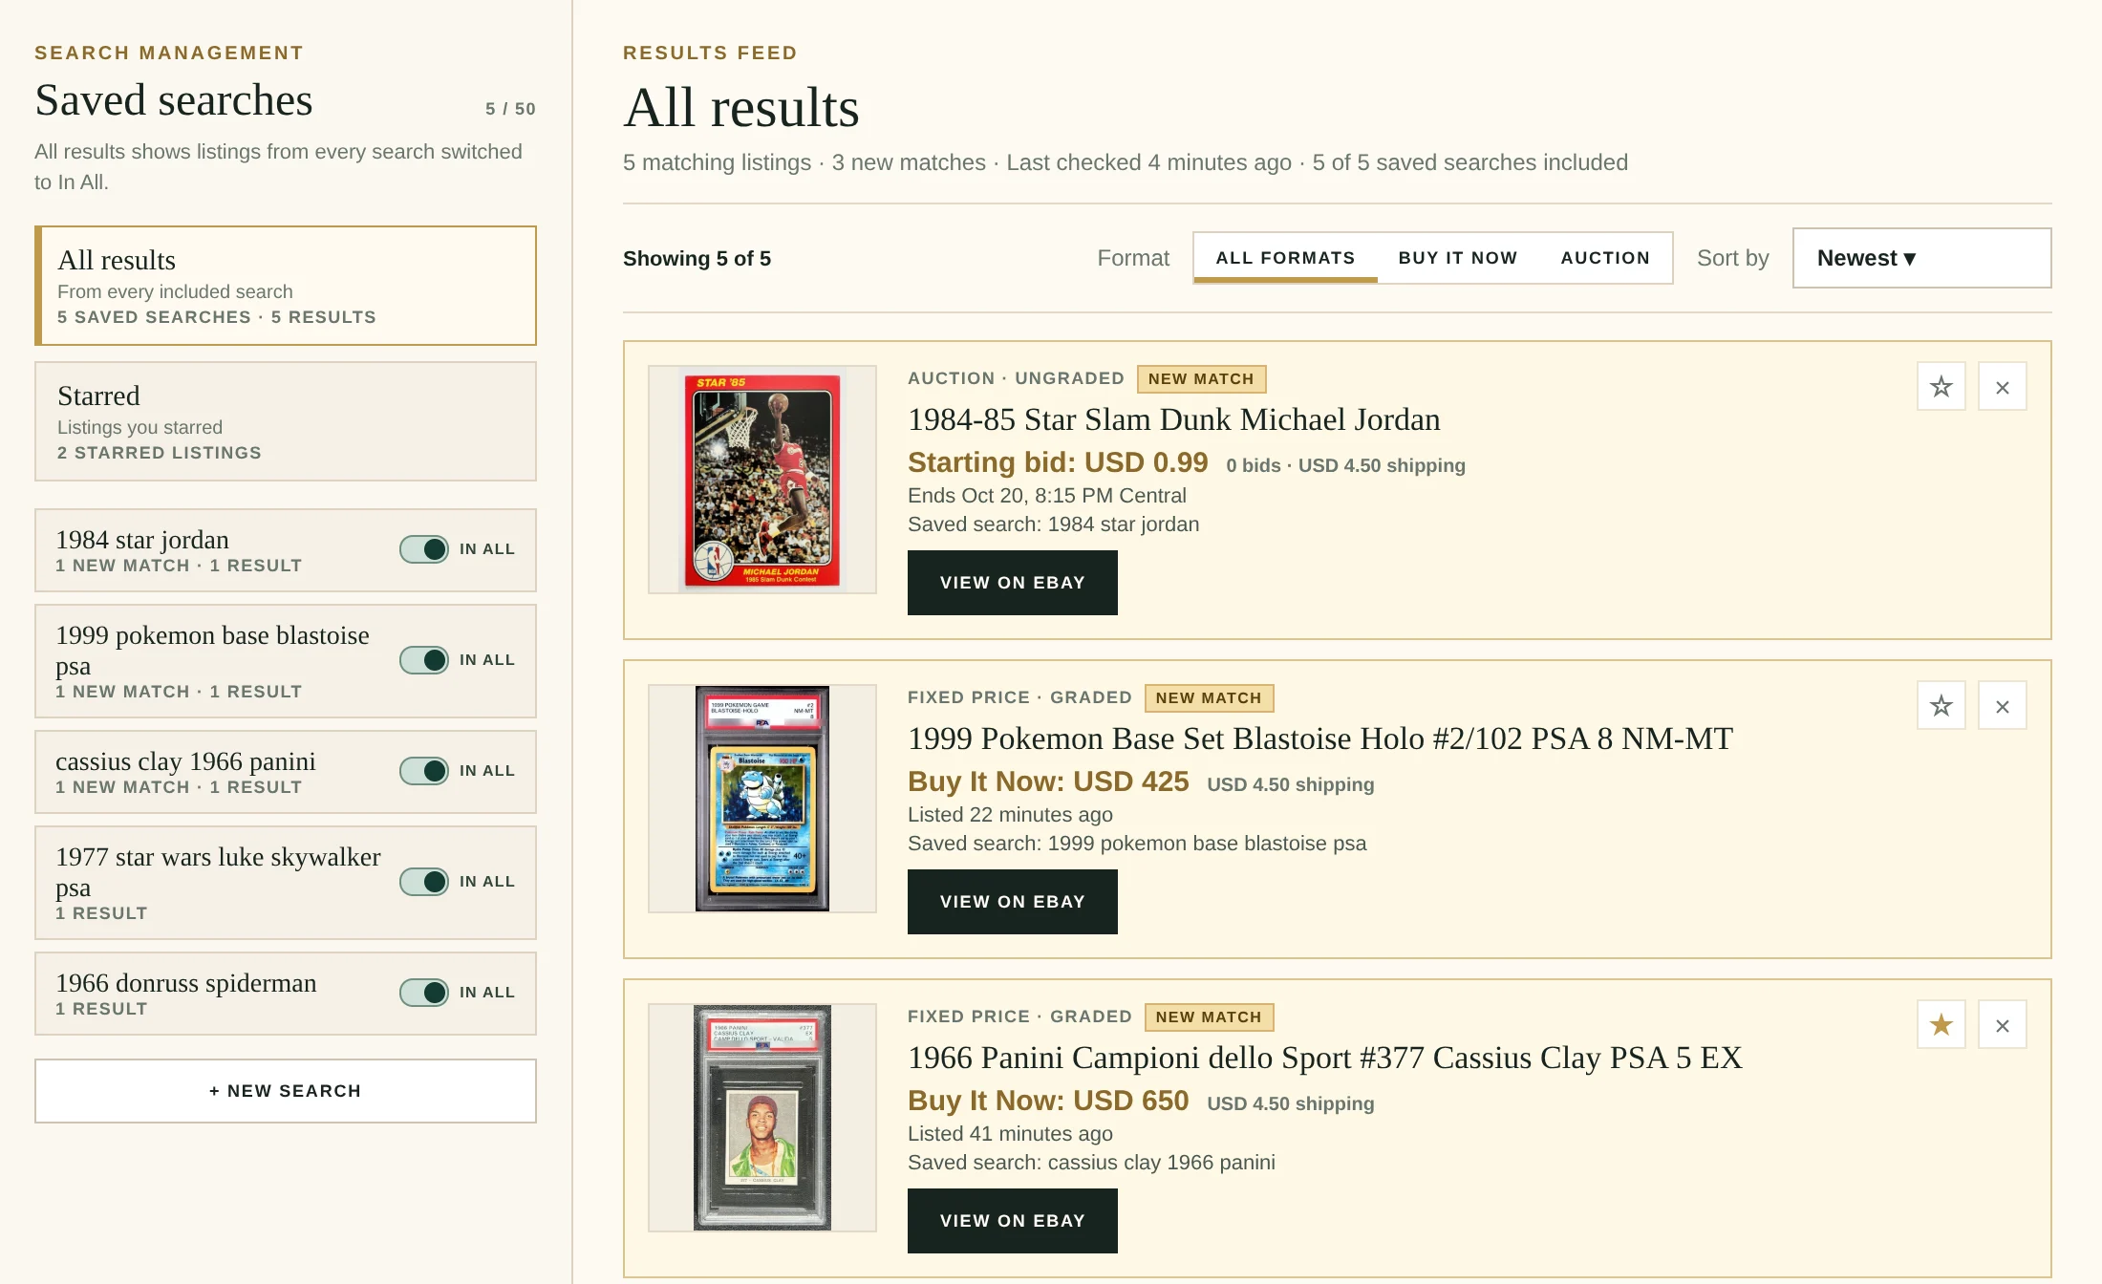Click the Buy It Now: USD 425 price

(x=1048, y=781)
